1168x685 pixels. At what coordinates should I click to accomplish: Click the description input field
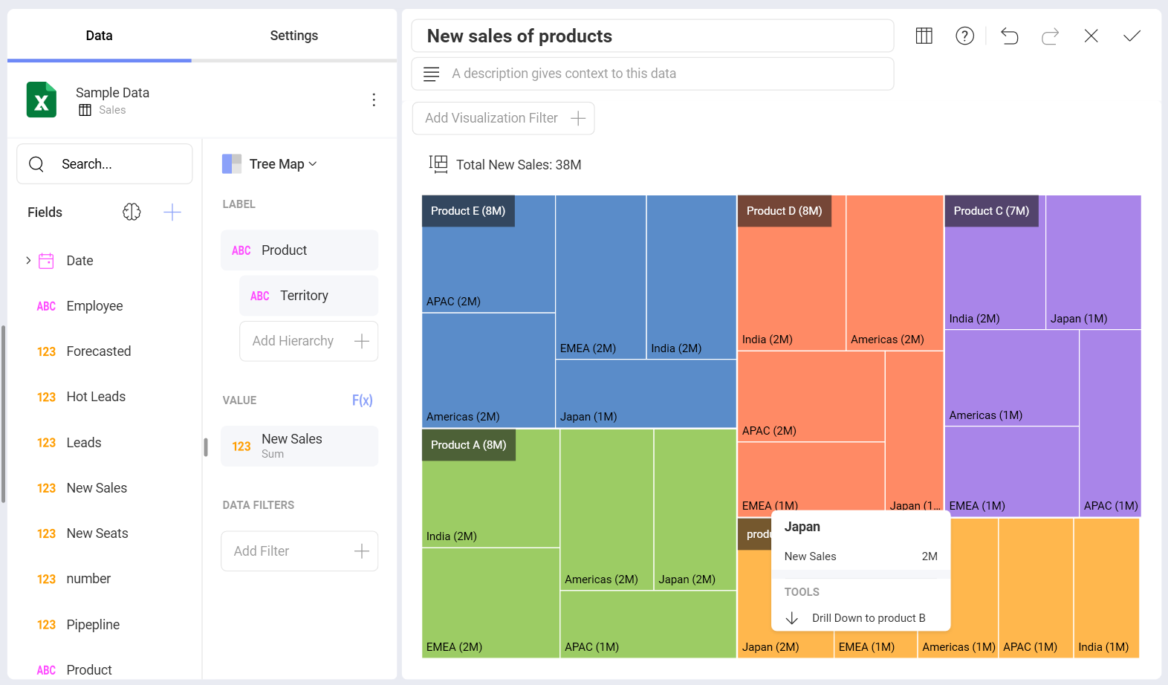(652, 74)
